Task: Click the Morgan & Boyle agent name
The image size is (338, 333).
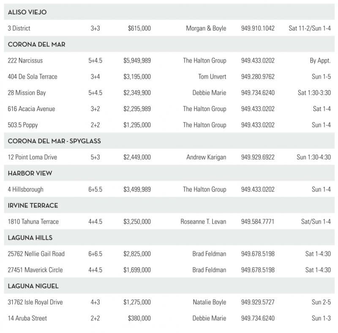Action: (x=206, y=29)
